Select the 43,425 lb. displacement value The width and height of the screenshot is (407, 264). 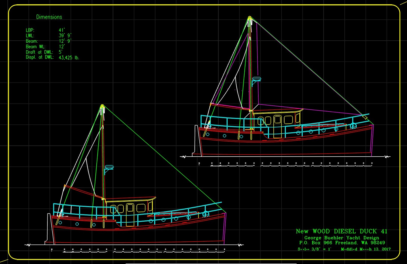pyautogui.click(x=69, y=58)
